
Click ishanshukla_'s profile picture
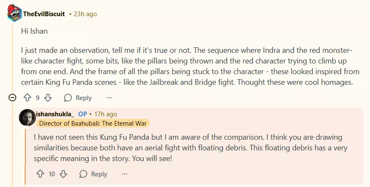tap(27, 118)
